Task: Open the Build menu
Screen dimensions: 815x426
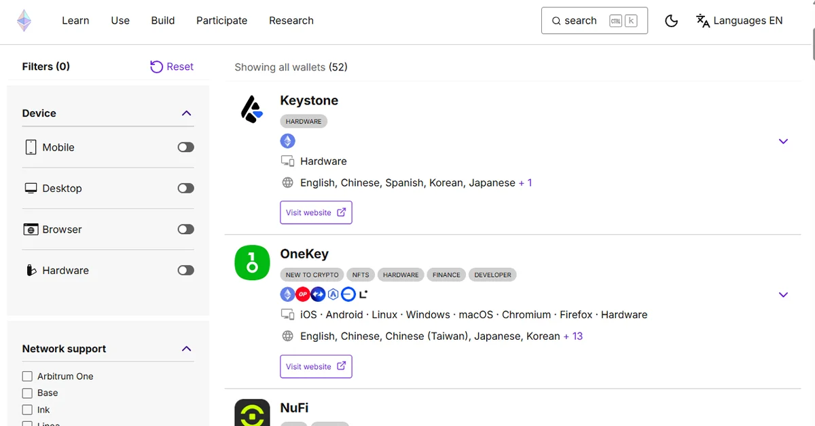Action: 163,20
